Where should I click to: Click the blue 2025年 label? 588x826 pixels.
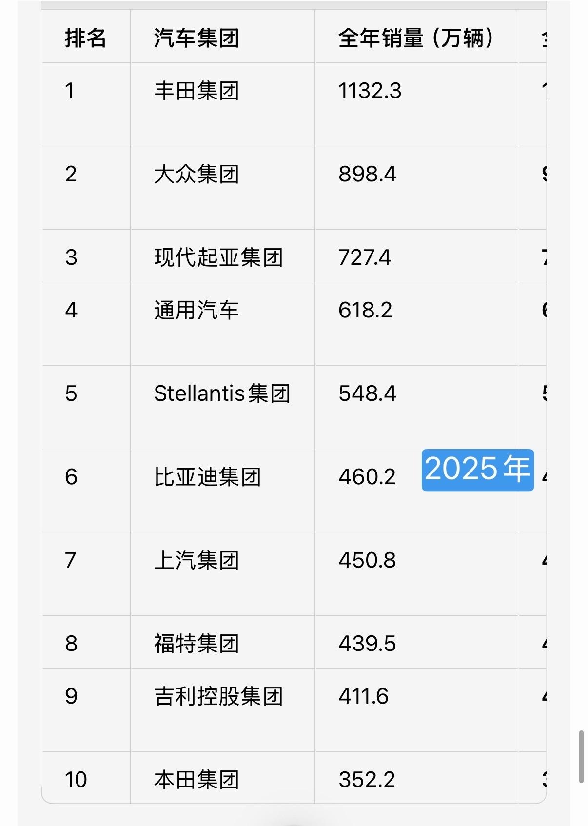(x=478, y=470)
